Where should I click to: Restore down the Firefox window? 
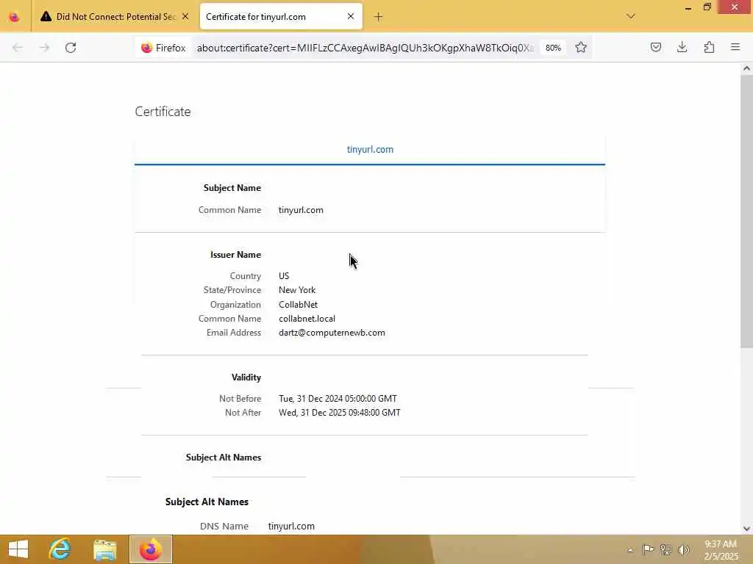point(707,7)
